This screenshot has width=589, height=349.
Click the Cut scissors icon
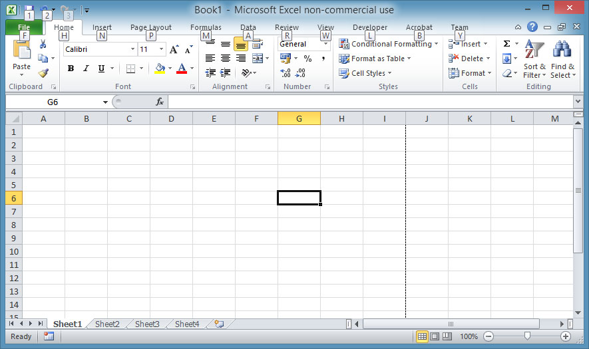point(43,44)
